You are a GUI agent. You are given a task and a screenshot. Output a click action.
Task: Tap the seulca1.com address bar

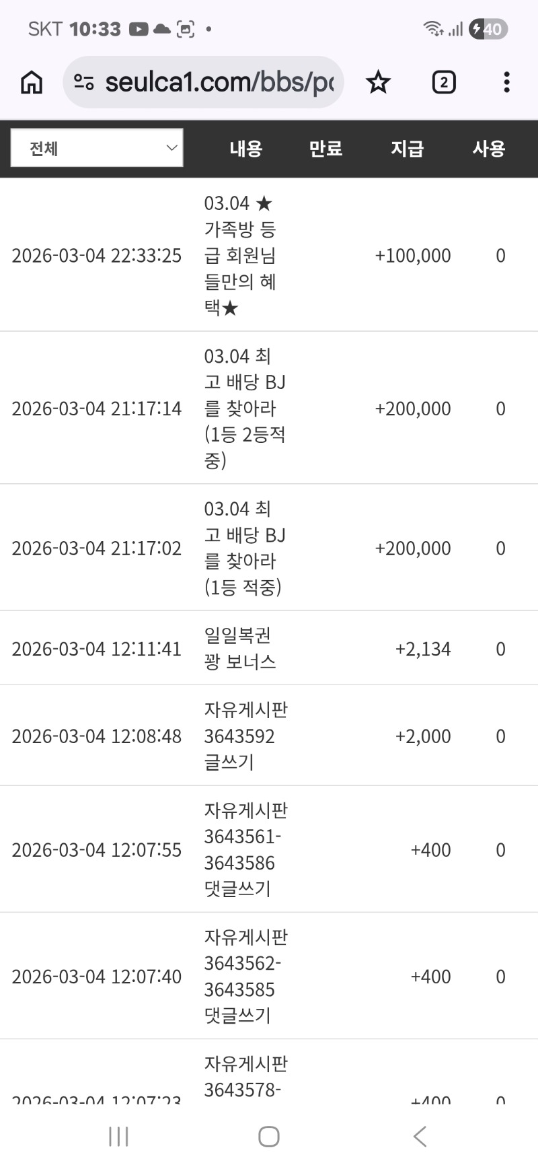(219, 83)
